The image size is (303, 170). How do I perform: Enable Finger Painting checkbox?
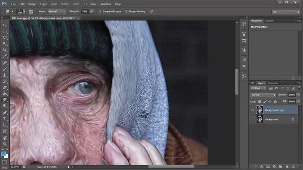point(126,11)
